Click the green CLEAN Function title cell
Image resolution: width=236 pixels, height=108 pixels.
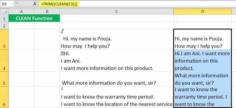tap(34, 18)
